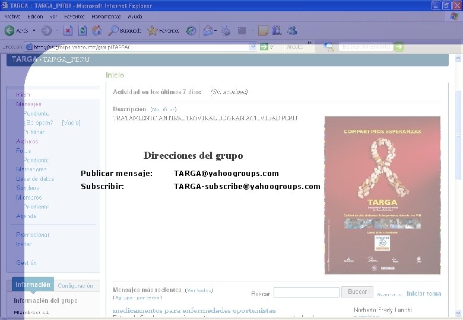The width and height of the screenshot is (463, 320).
Task: Switch to the Configuración tab
Action: click(x=75, y=286)
